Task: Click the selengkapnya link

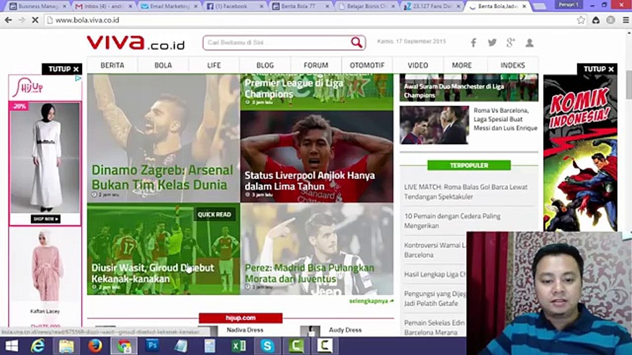Action: pos(371,301)
